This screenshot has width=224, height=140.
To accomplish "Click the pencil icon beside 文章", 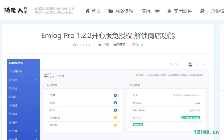I will tap(10, 80).
